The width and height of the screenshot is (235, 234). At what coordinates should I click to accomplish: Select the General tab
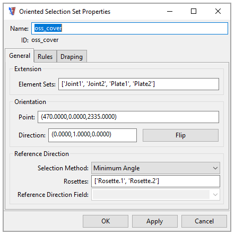pyautogui.click(x=20, y=56)
